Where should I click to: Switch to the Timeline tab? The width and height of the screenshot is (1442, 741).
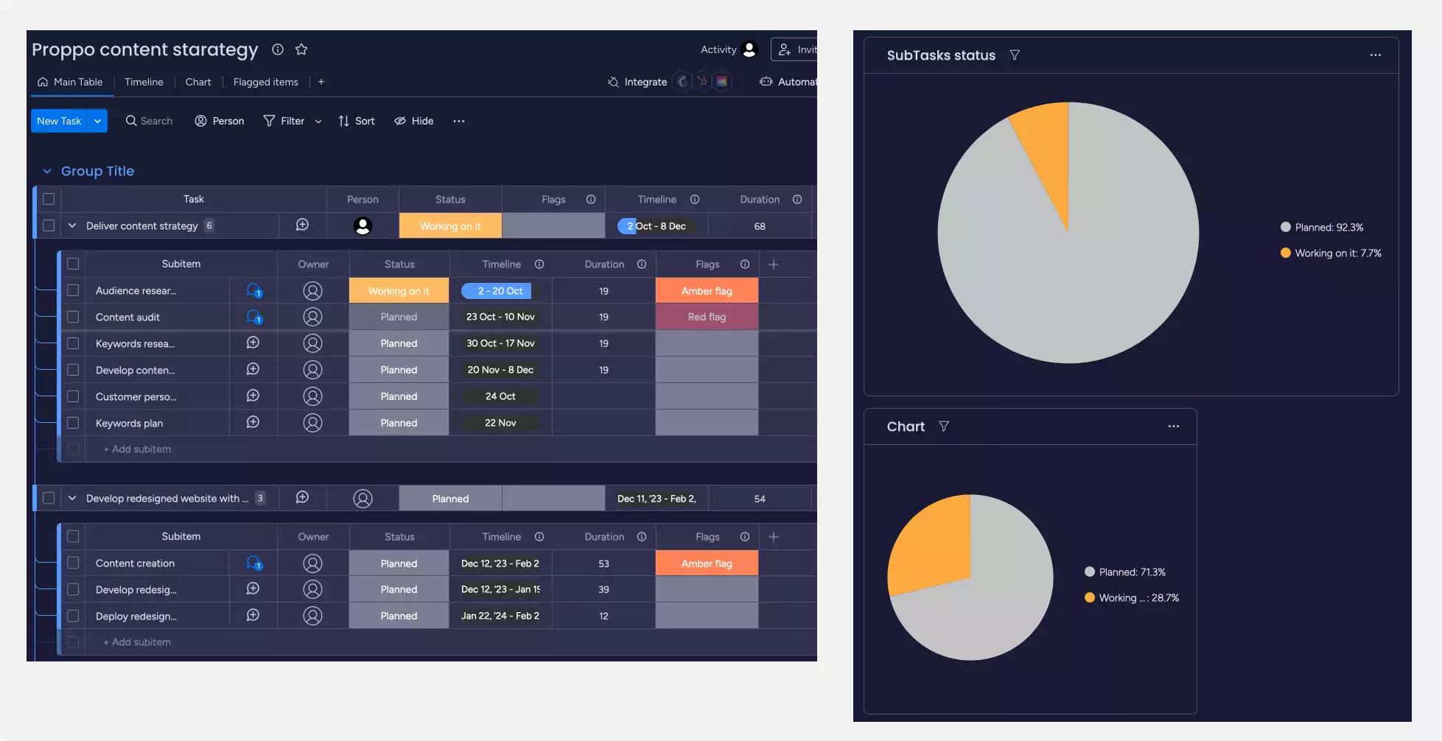point(144,82)
